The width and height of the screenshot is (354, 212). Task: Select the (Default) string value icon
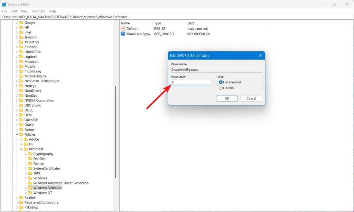tap(123, 29)
